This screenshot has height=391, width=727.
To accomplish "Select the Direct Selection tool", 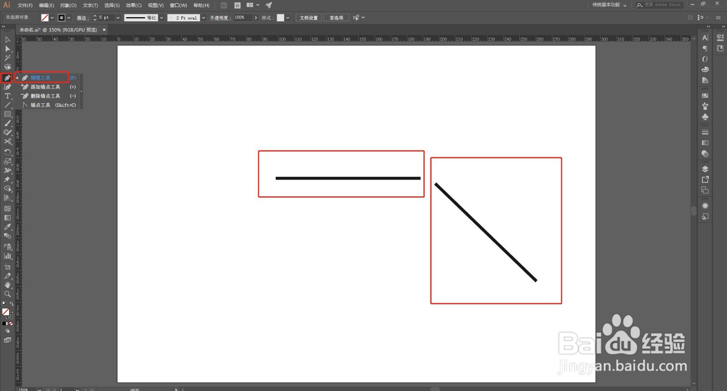I will (x=7, y=49).
